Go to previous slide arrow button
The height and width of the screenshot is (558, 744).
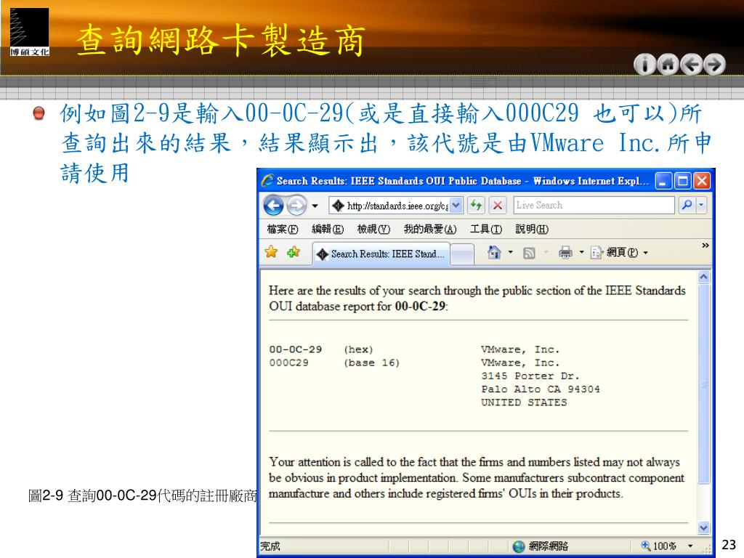(x=692, y=64)
